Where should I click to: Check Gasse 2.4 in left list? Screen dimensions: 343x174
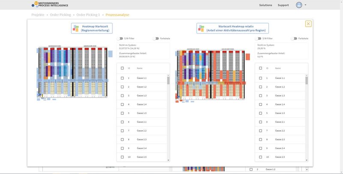(122, 148)
